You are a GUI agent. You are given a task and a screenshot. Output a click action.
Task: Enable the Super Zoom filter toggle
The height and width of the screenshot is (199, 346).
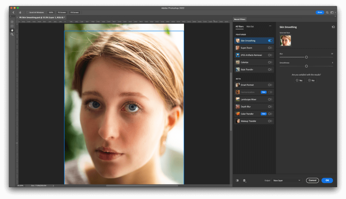pos(270,48)
